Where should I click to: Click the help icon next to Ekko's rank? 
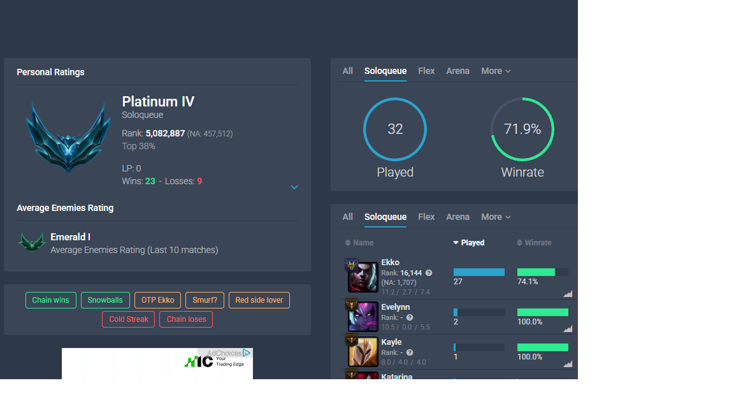[429, 273]
